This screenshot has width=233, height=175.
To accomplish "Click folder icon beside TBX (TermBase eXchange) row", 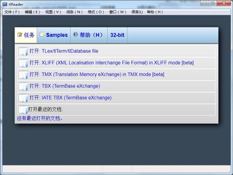I will click(x=23, y=86).
